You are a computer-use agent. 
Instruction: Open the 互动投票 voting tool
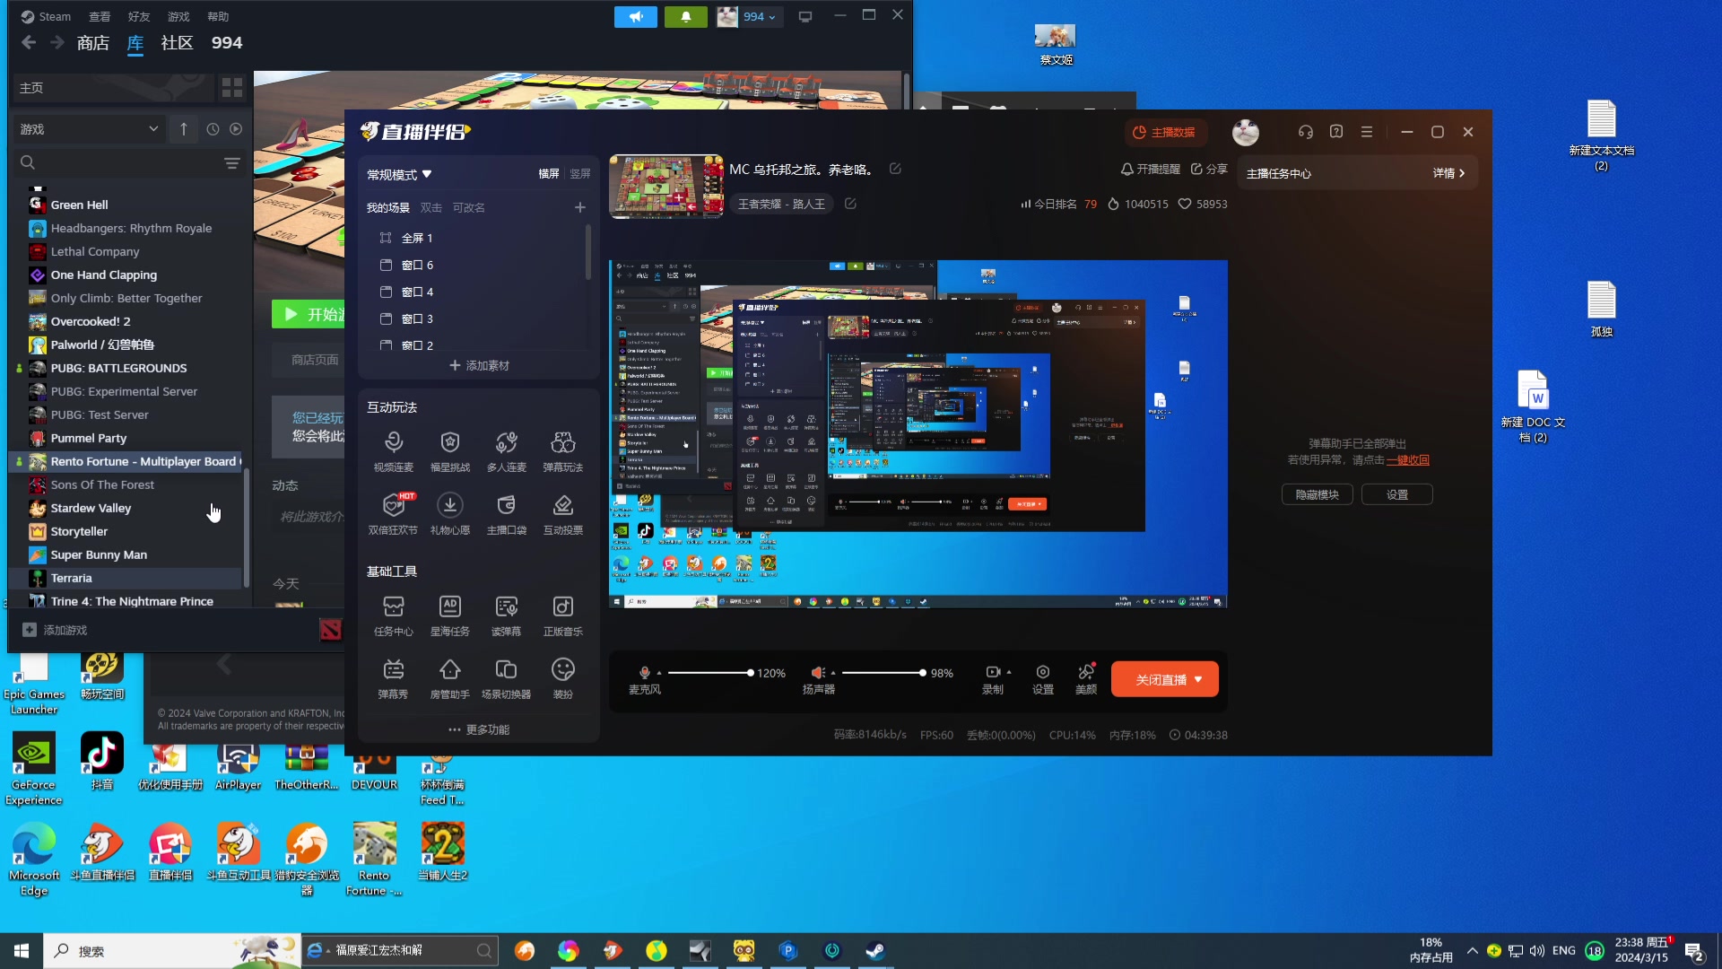coord(562,506)
